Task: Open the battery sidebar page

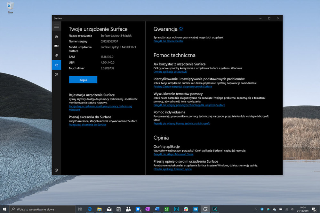Action: pyautogui.click(x=57, y=46)
